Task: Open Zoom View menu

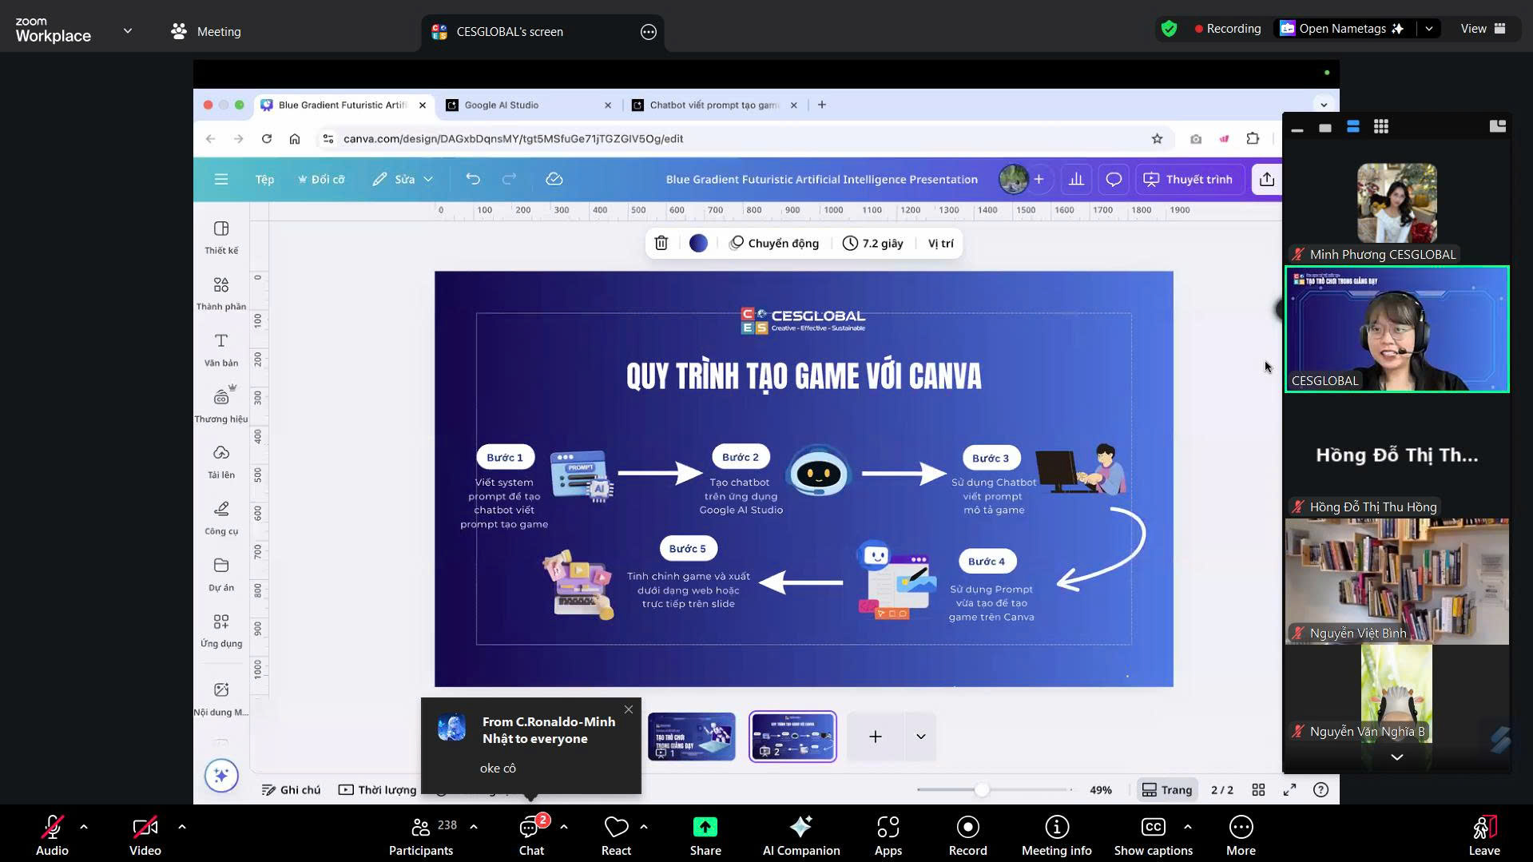Action: click(x=1483, y=29)
